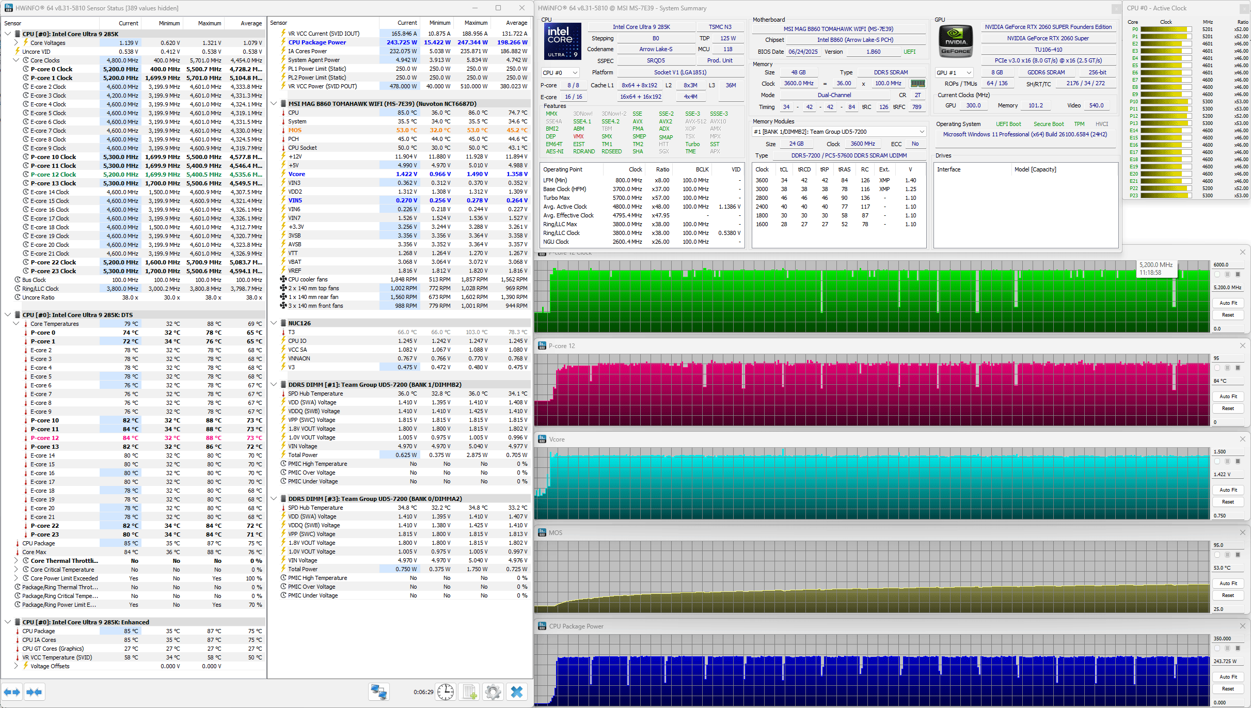Click Auto Fit on the MOS graph

[1228, 584]
